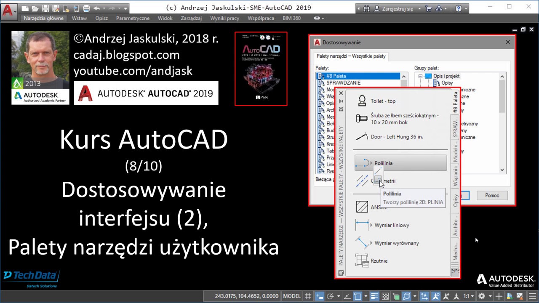Open the shopping cart App Store icon

[x=429, y=8]
